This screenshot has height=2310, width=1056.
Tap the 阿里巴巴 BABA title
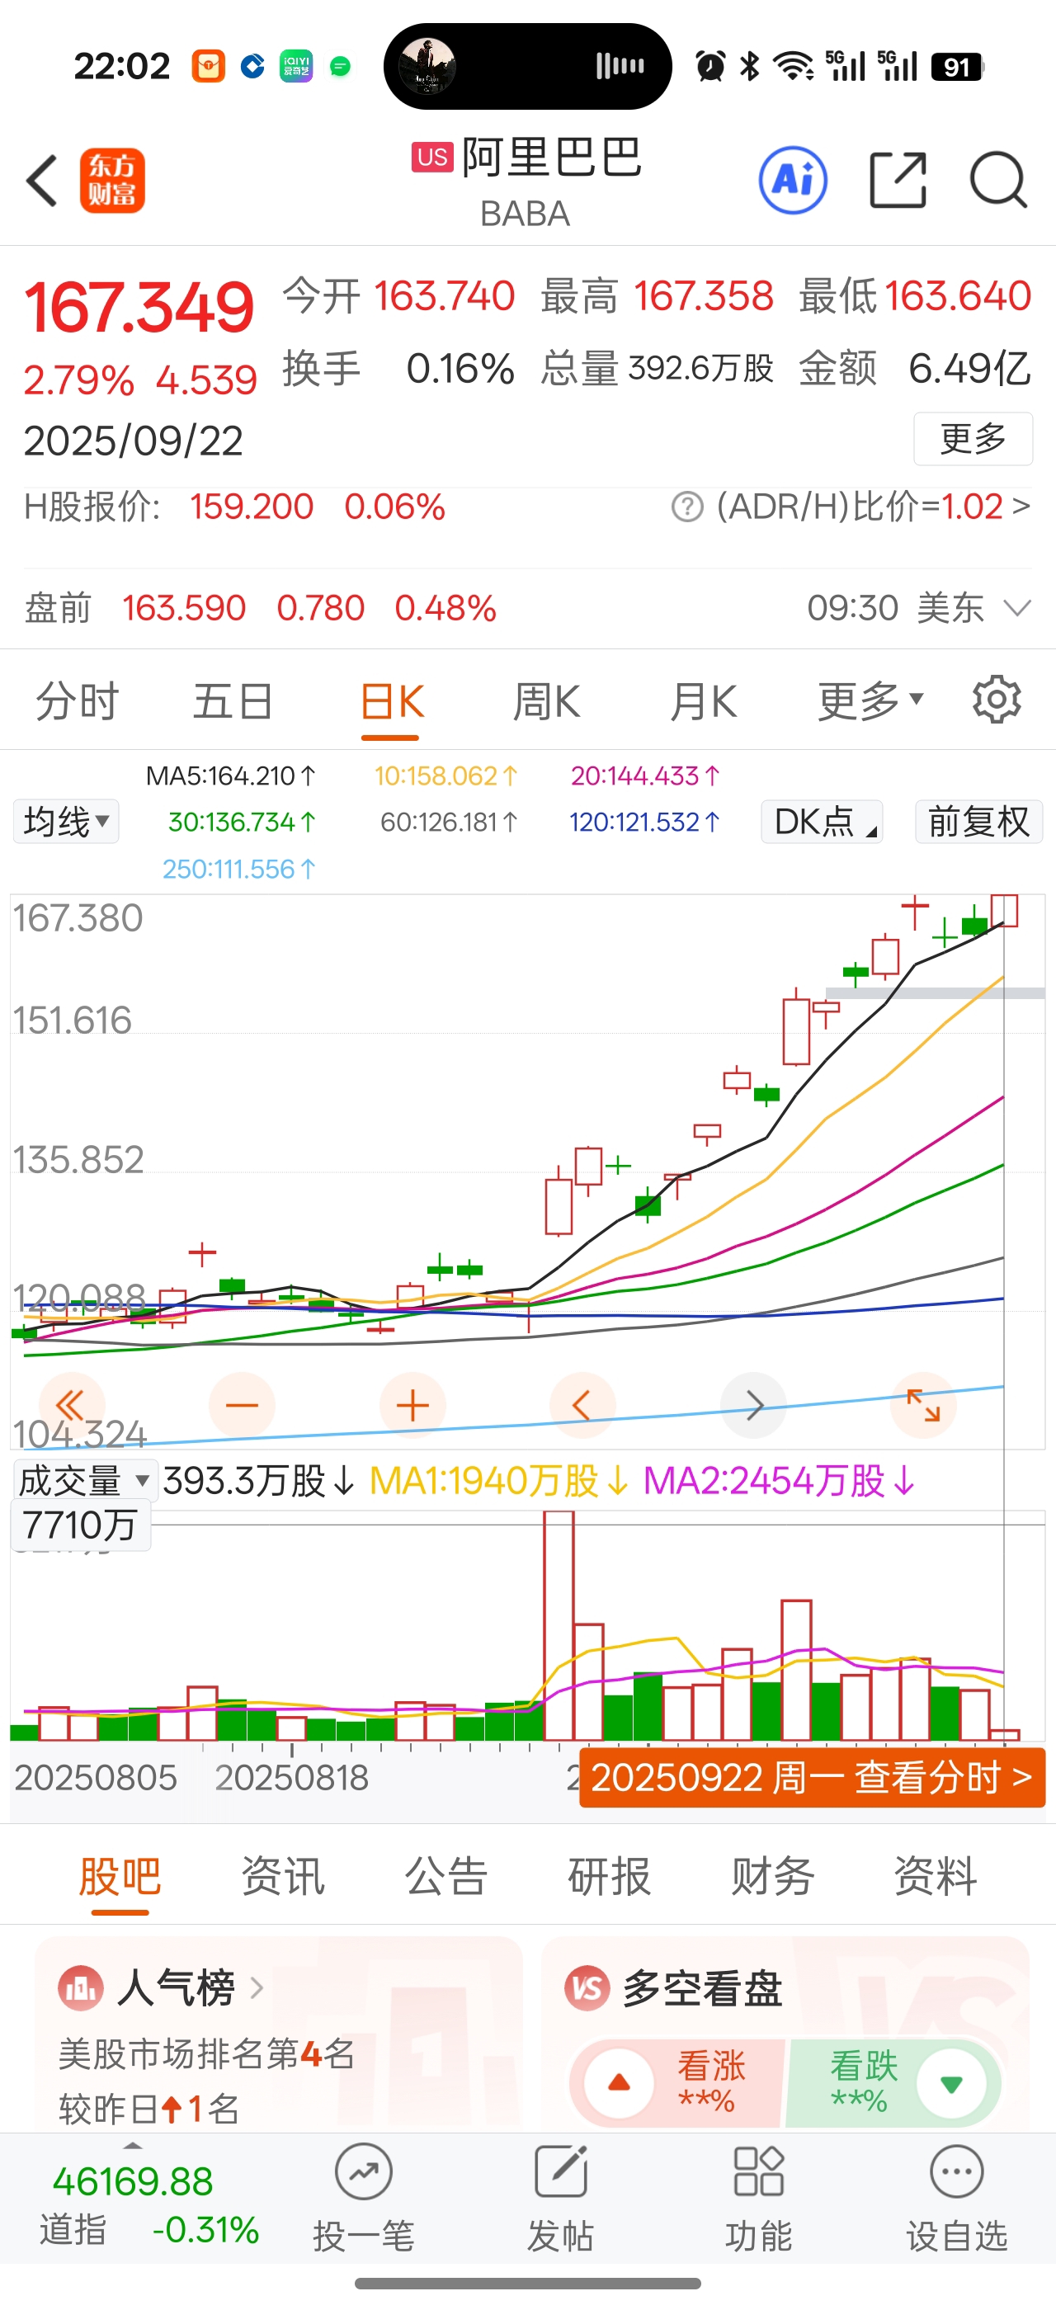[x=526, y=182]
